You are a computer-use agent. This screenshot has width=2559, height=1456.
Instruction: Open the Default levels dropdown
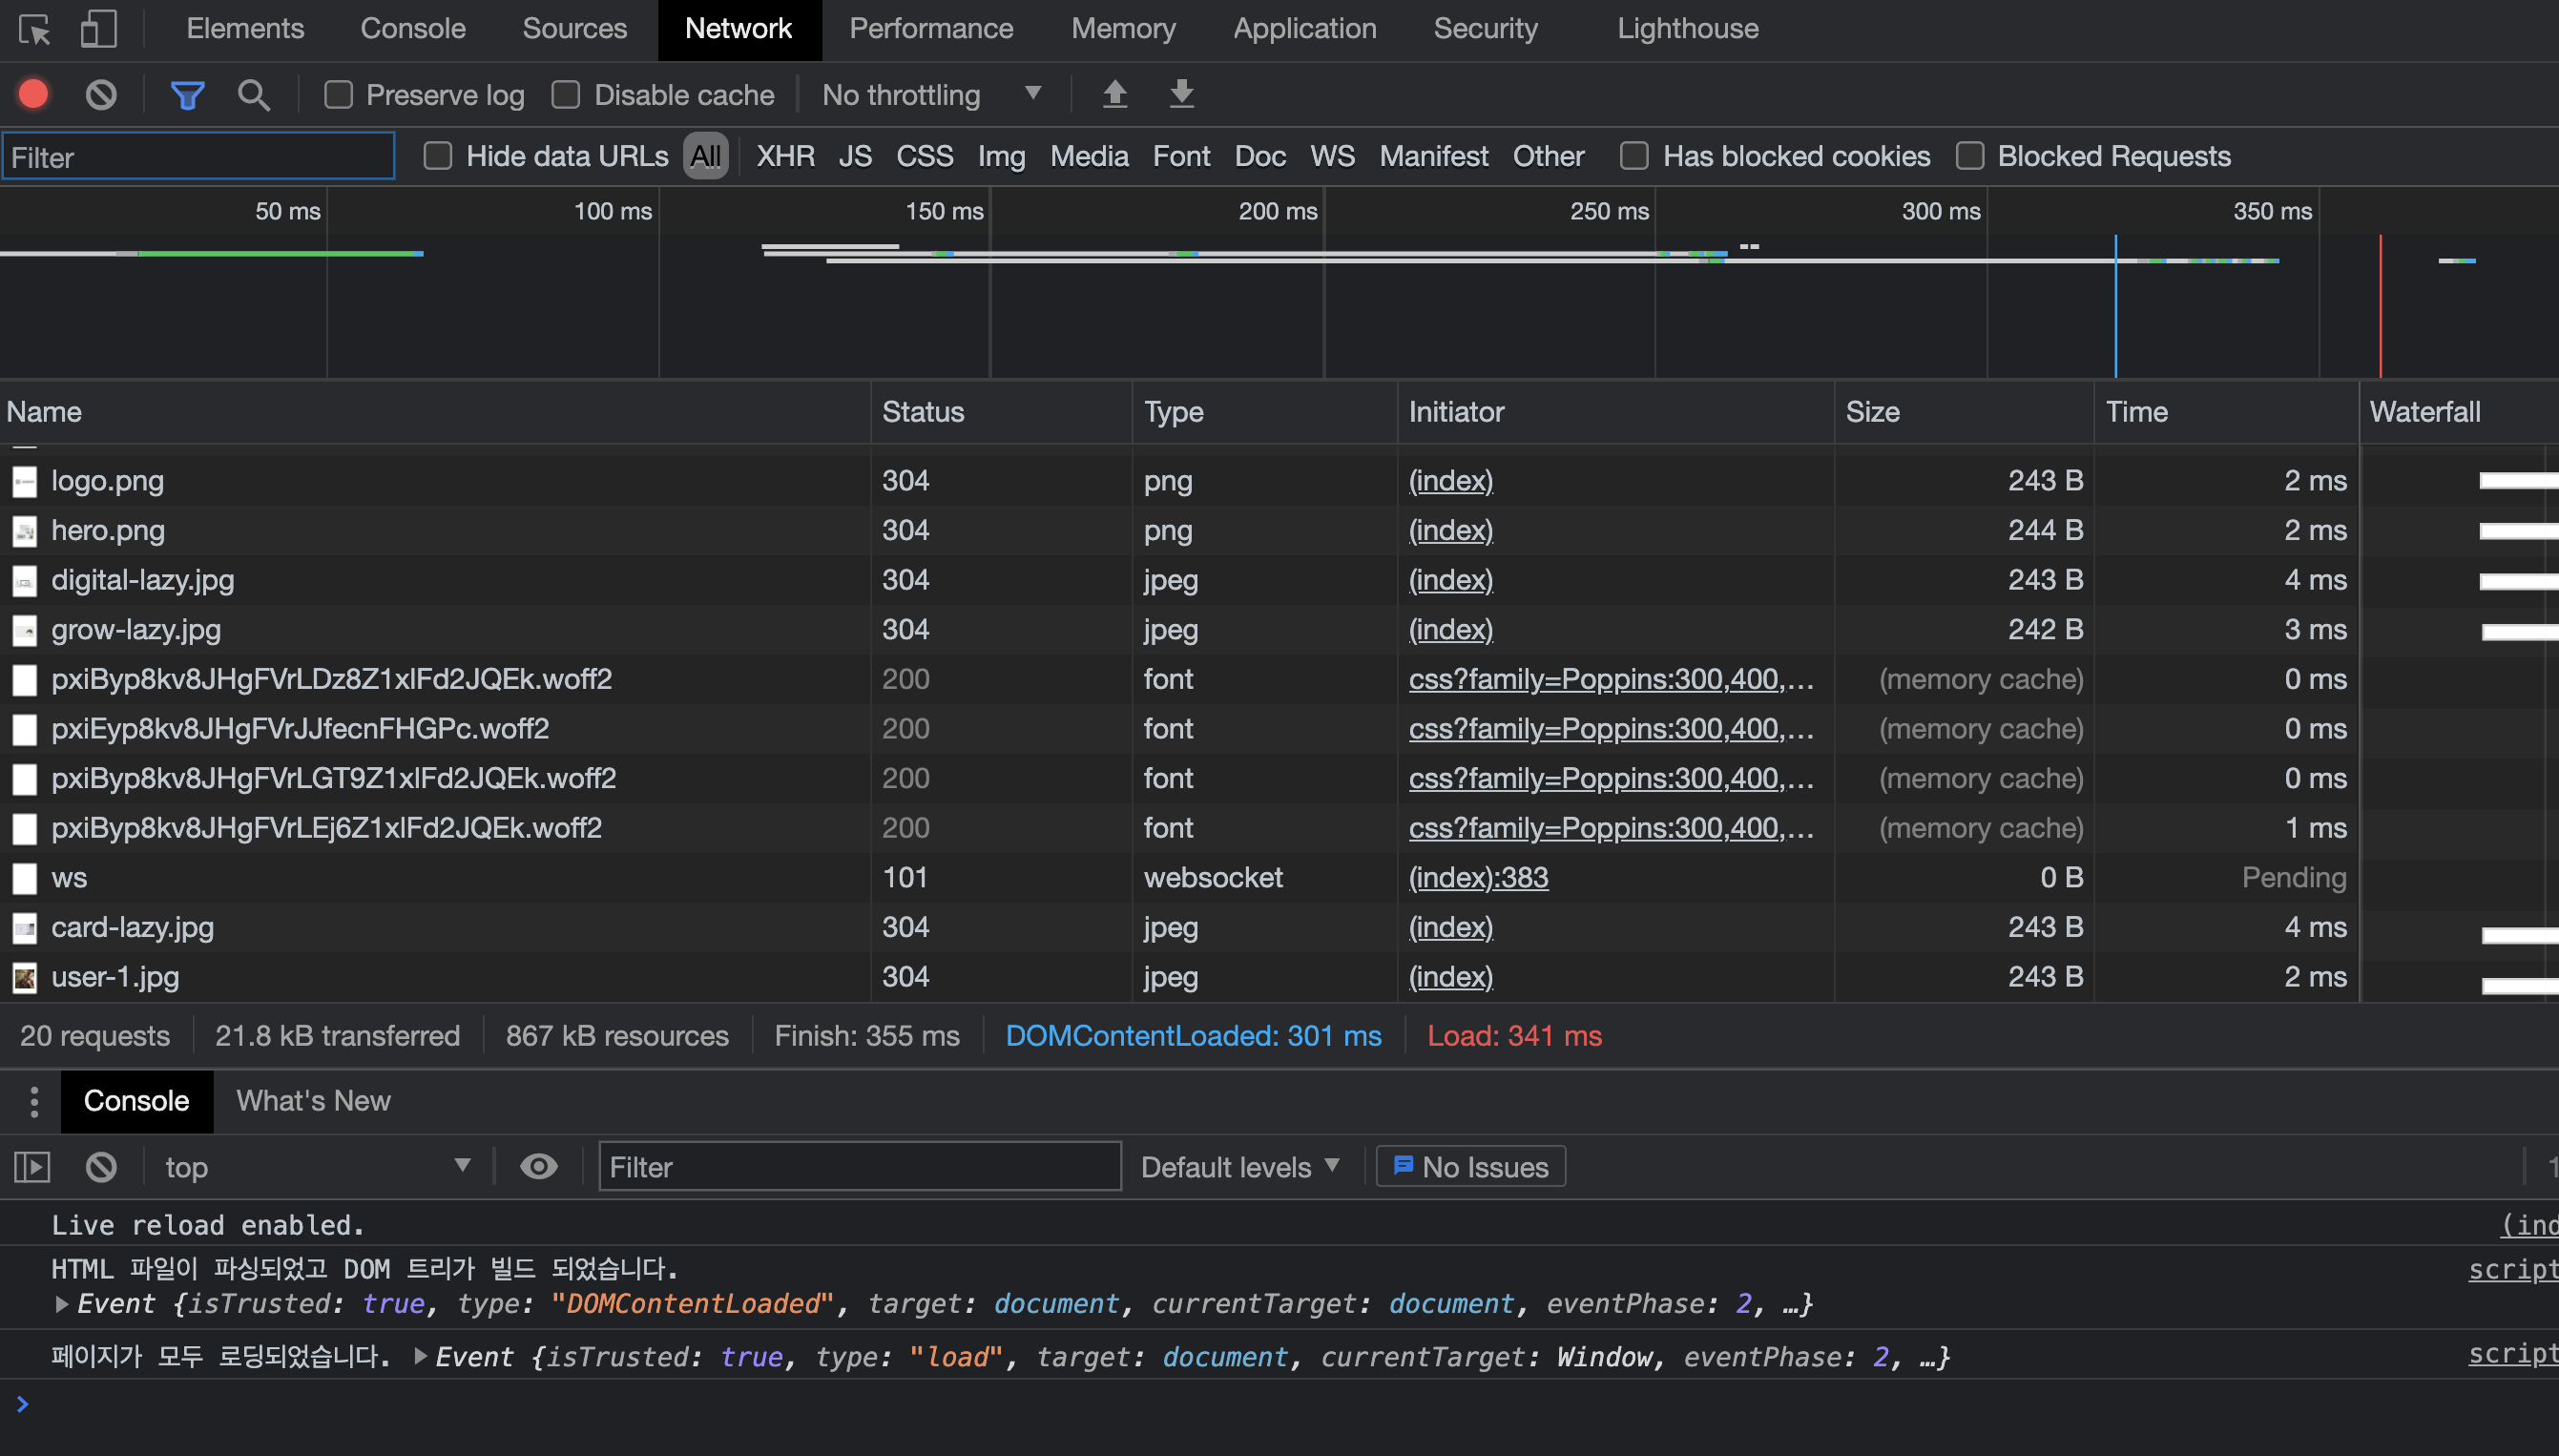[x=1239, y=1167]
